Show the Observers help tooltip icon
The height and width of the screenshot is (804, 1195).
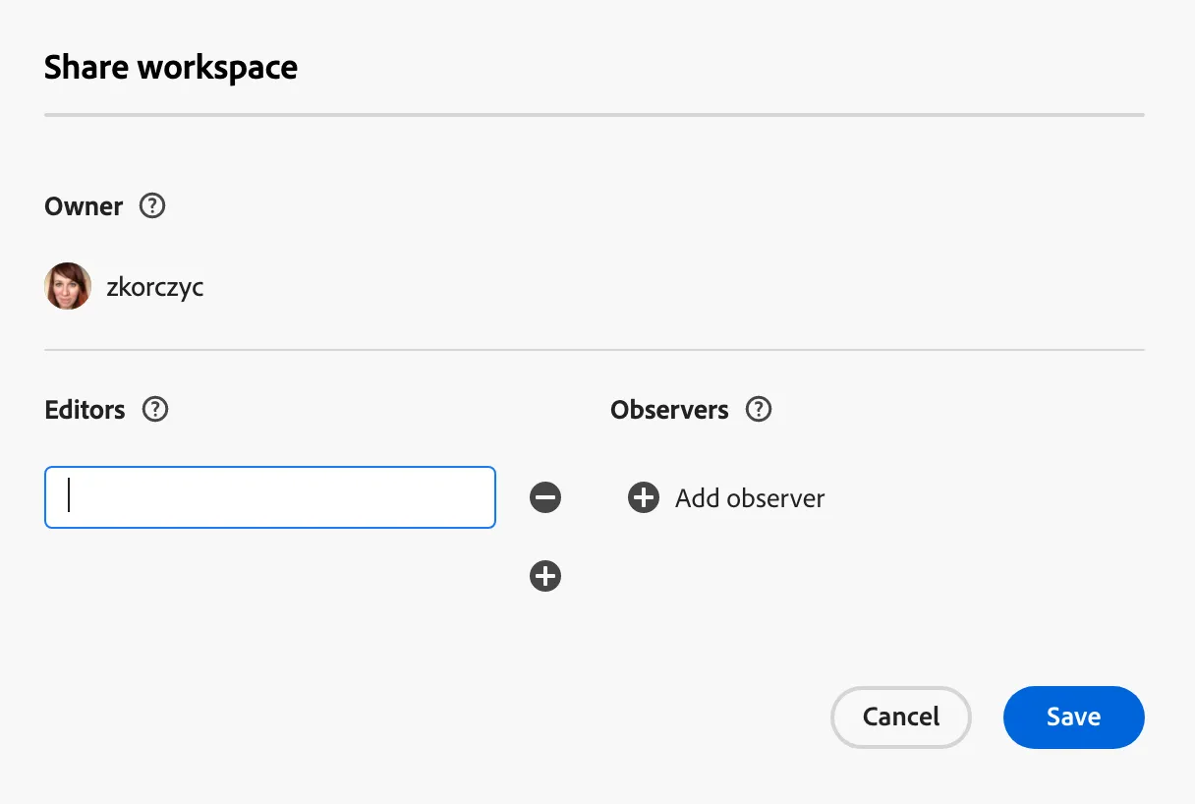(x=759, y=409)
